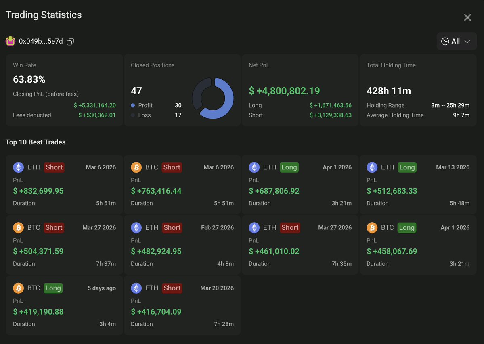
Task: Copy the wallet address 0x049b...5e7d
Action: [70, 41]
